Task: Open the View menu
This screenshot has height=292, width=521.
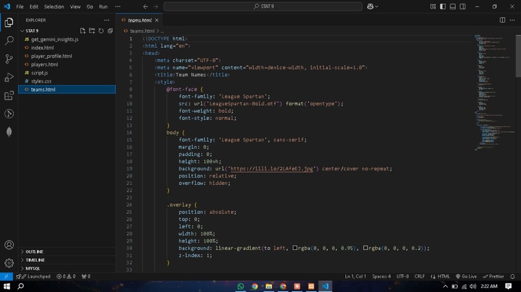Action: [x=75, y=6]
